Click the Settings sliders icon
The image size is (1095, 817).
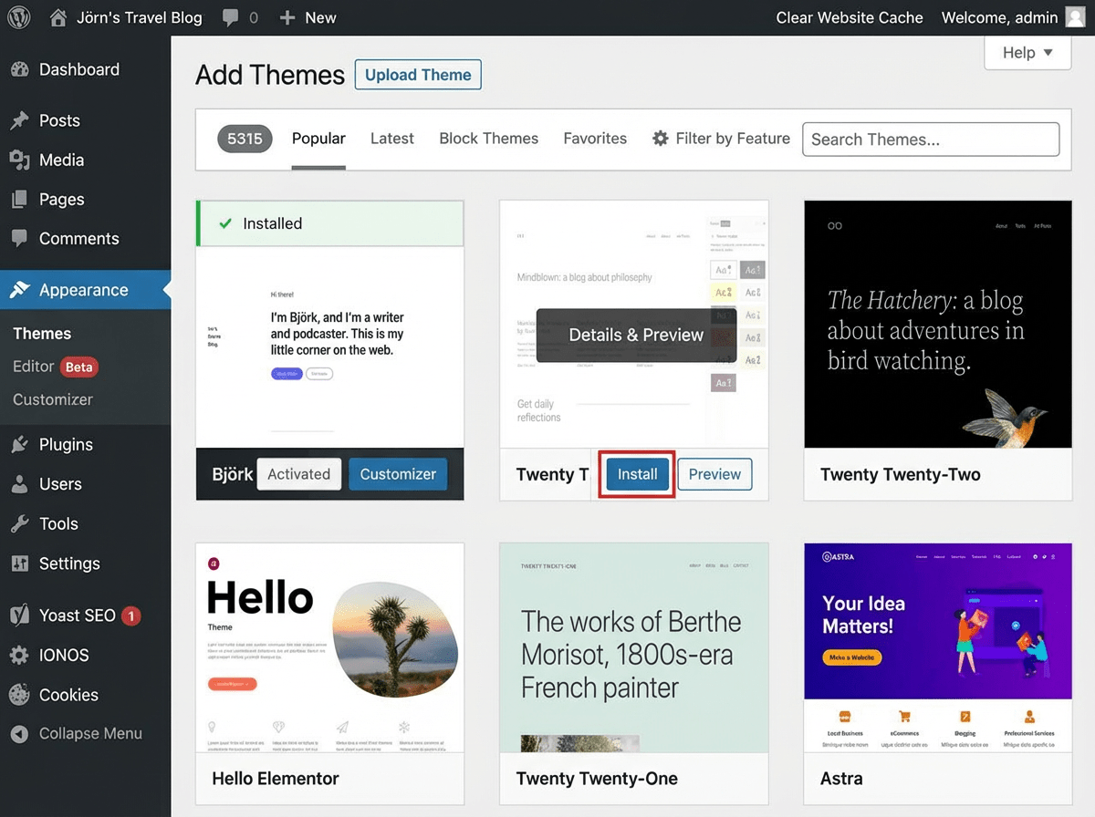coord(19,564)
